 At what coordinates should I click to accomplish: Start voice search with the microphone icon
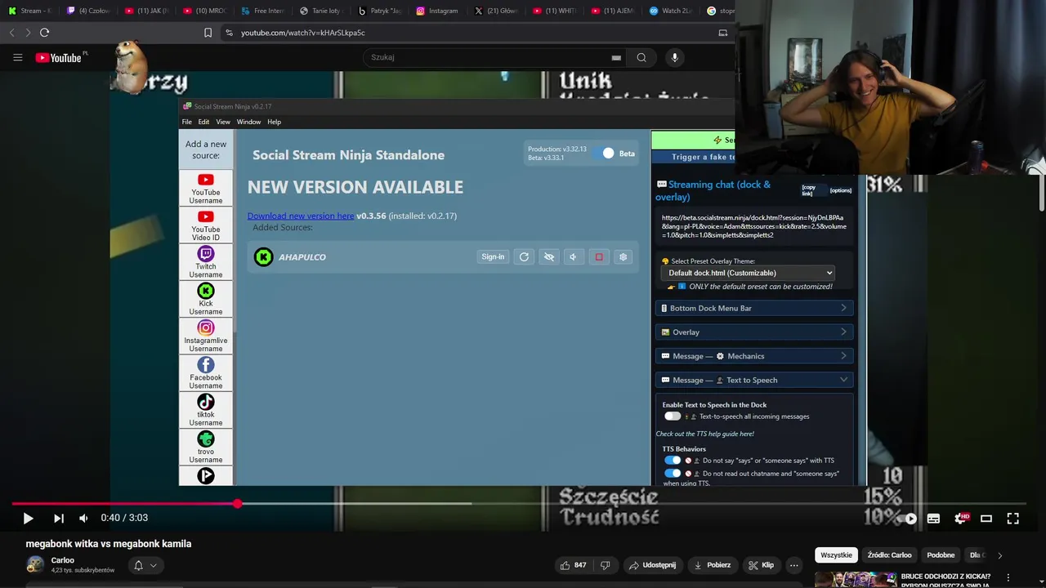[x=674, y=57]
